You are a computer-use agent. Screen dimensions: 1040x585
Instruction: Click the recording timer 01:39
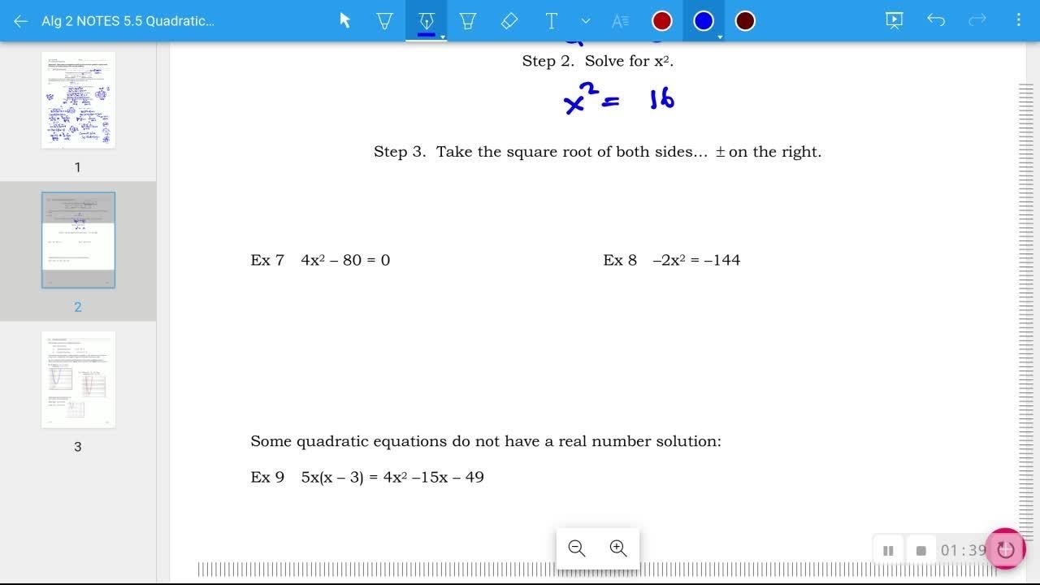tap(964, 551)
